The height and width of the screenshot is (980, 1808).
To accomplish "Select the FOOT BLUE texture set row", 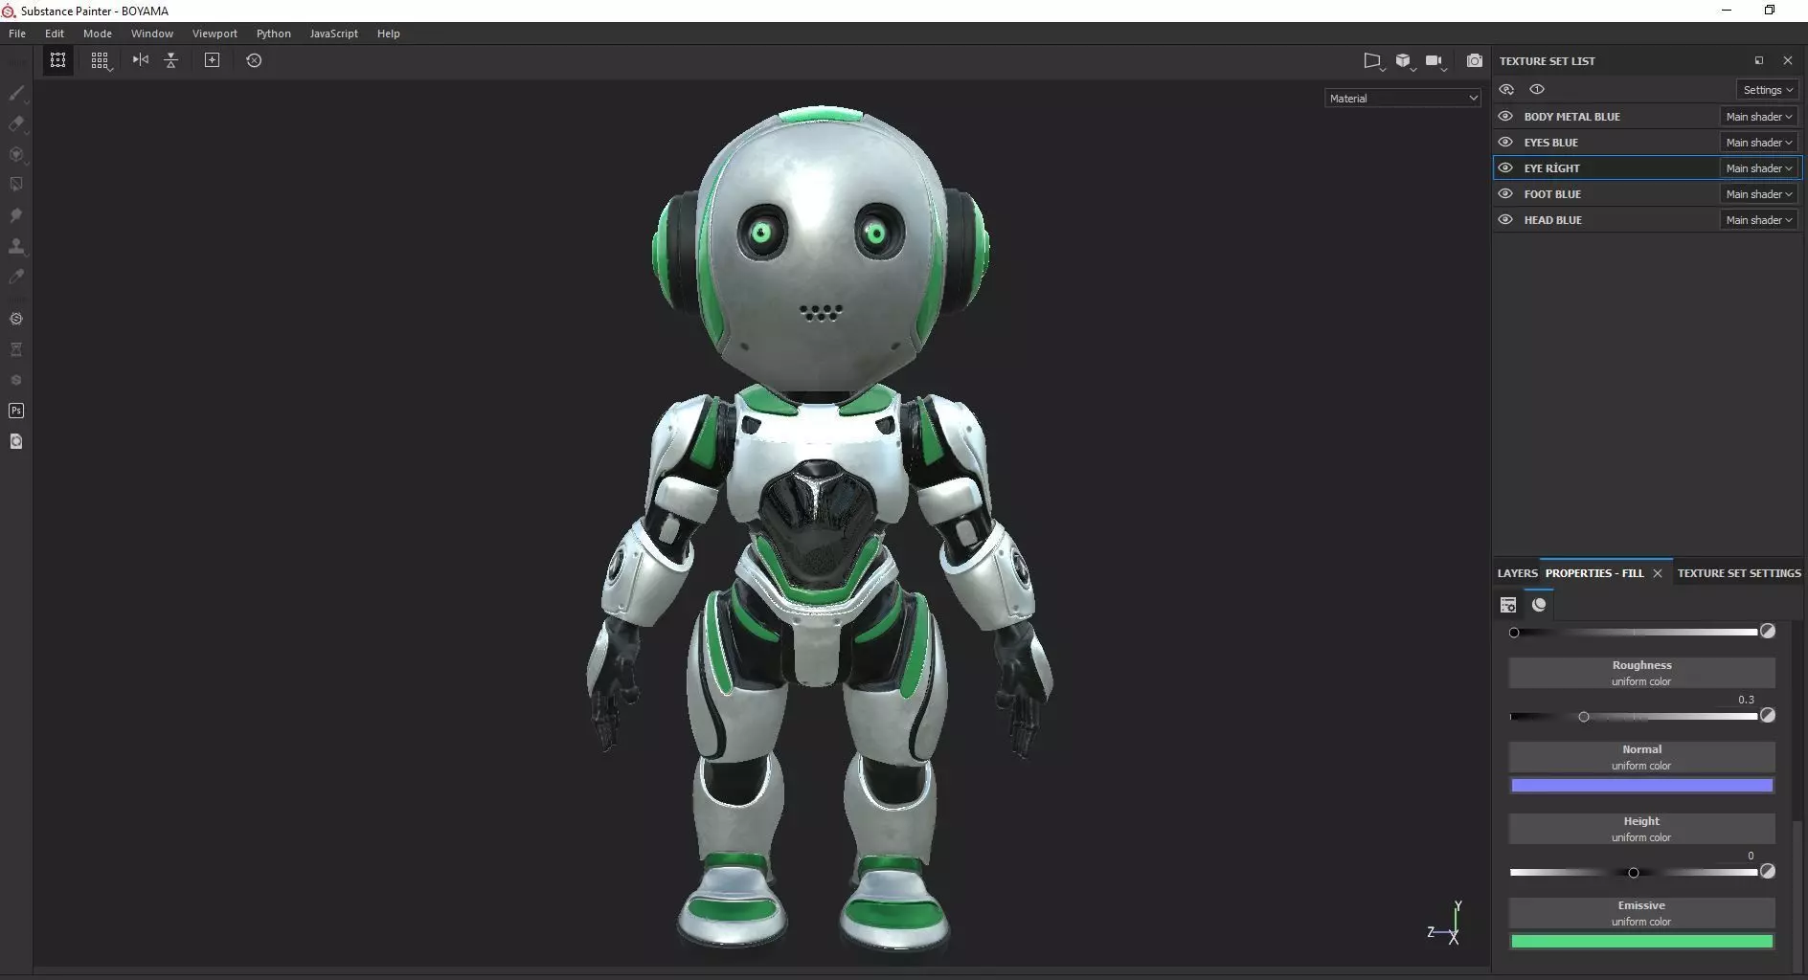I will click(1647, 194).
